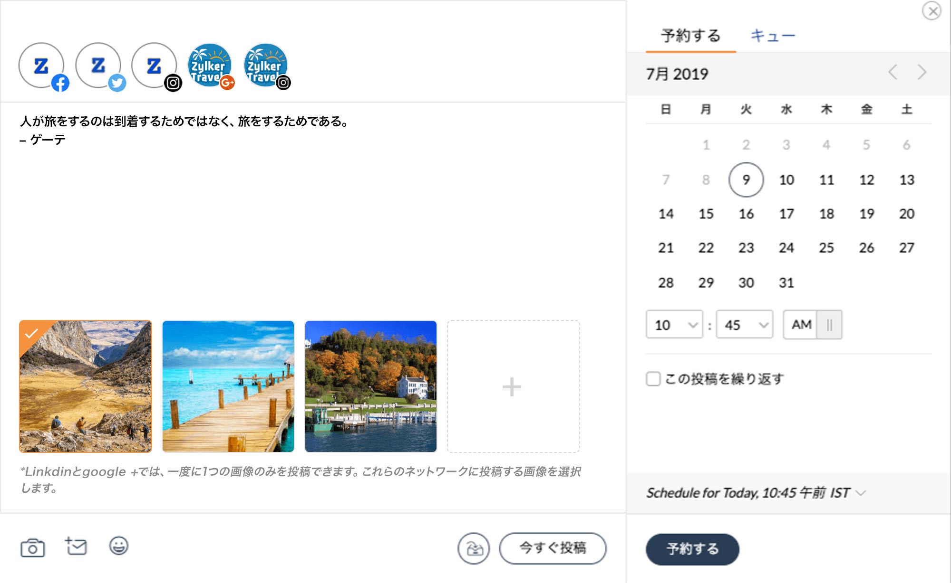Click the round draft icon beside 今すぐ投稿
The height and width of the screenshot is (583, 951).
pyautogui.click(x=474, y=548)
